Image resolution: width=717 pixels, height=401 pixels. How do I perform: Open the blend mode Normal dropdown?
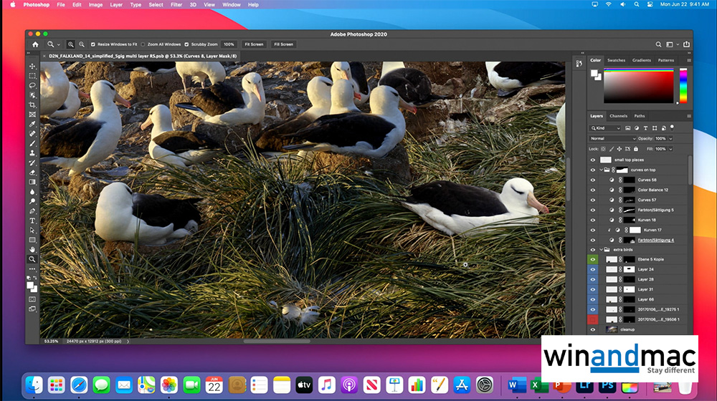pos(612,138)
